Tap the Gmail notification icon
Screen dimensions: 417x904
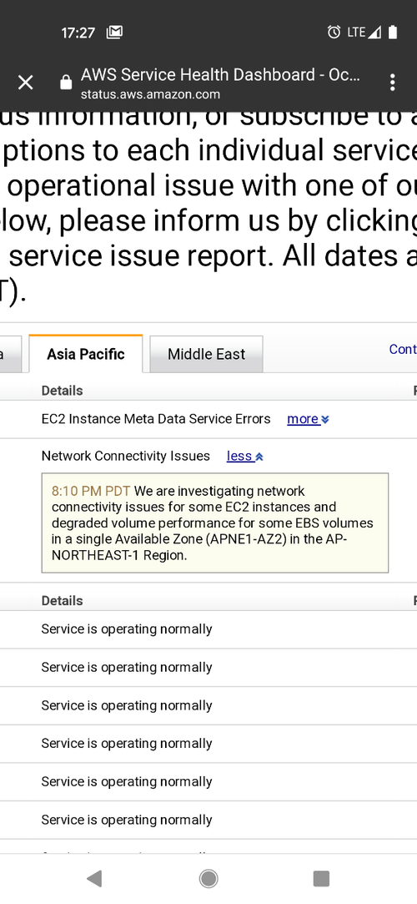pyautogui.click(x=114, y=33)
